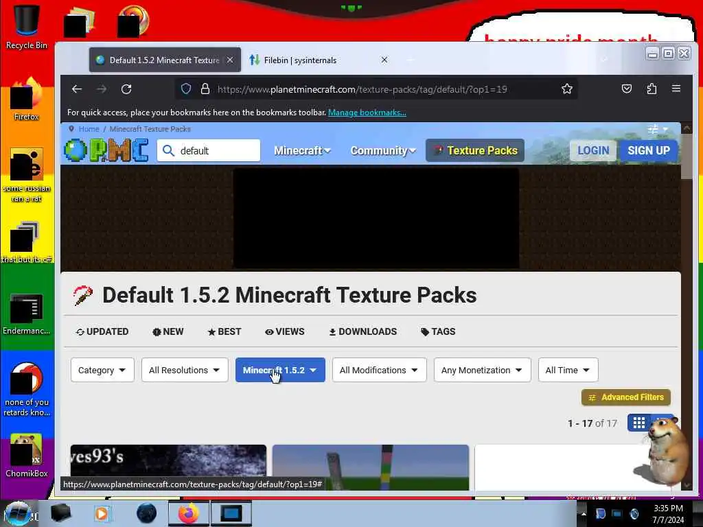This screenshot has height=527, width=703.
Task: Open media player taskbar icon
Action: [x=102, y=513]
